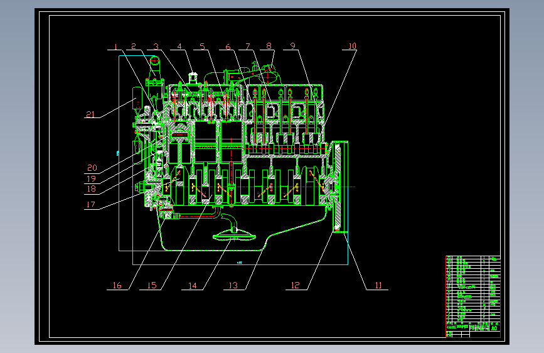Click the part callout number 11

tap(378, 285)
